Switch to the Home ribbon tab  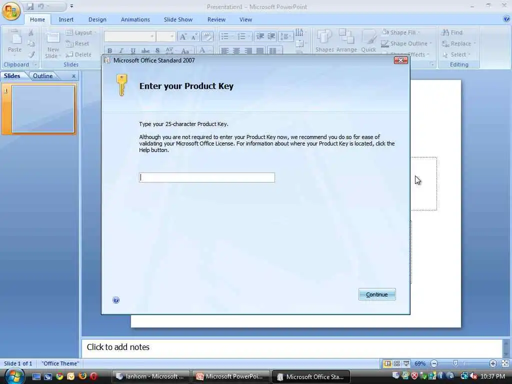coord(37,19)
